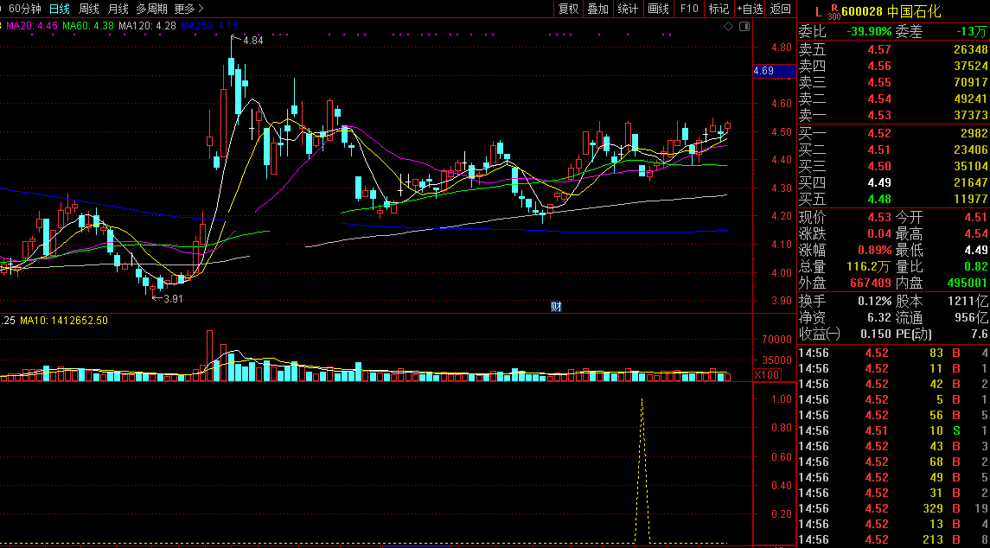Screen dimensions: 990x548
Task: Click the MA250: 4.15 indicator label
Action: tap(209, 26)
